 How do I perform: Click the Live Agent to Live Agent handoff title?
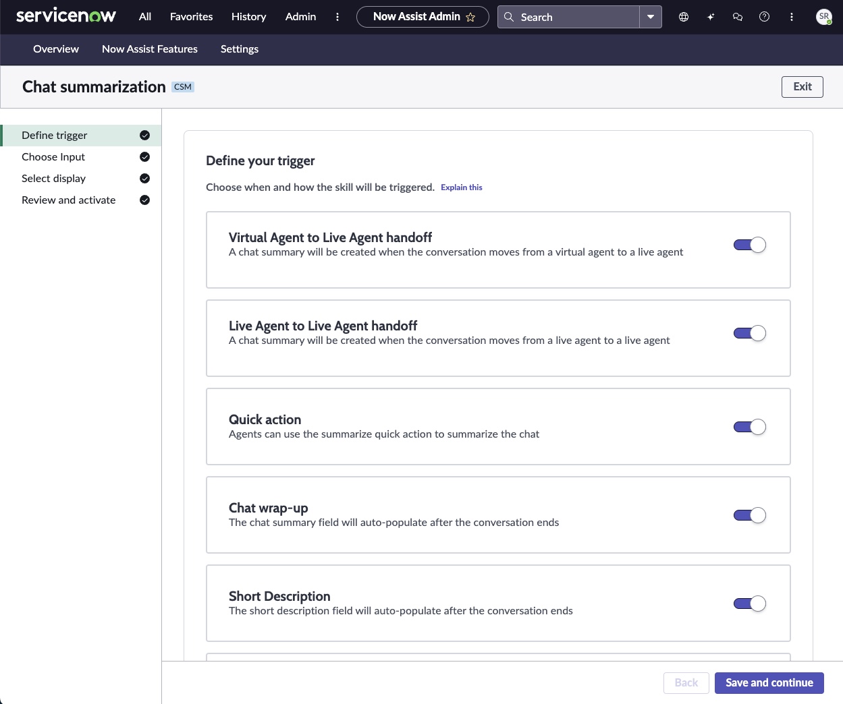pyautogui.click(x=323, y=326)
